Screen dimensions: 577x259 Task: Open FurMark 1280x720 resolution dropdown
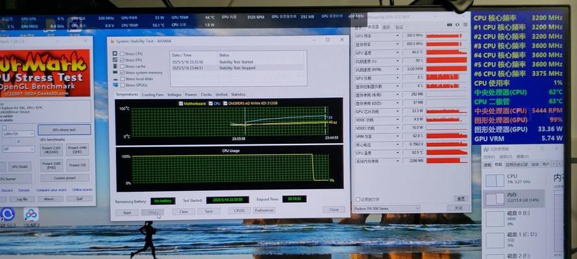[x=18, y=134]
